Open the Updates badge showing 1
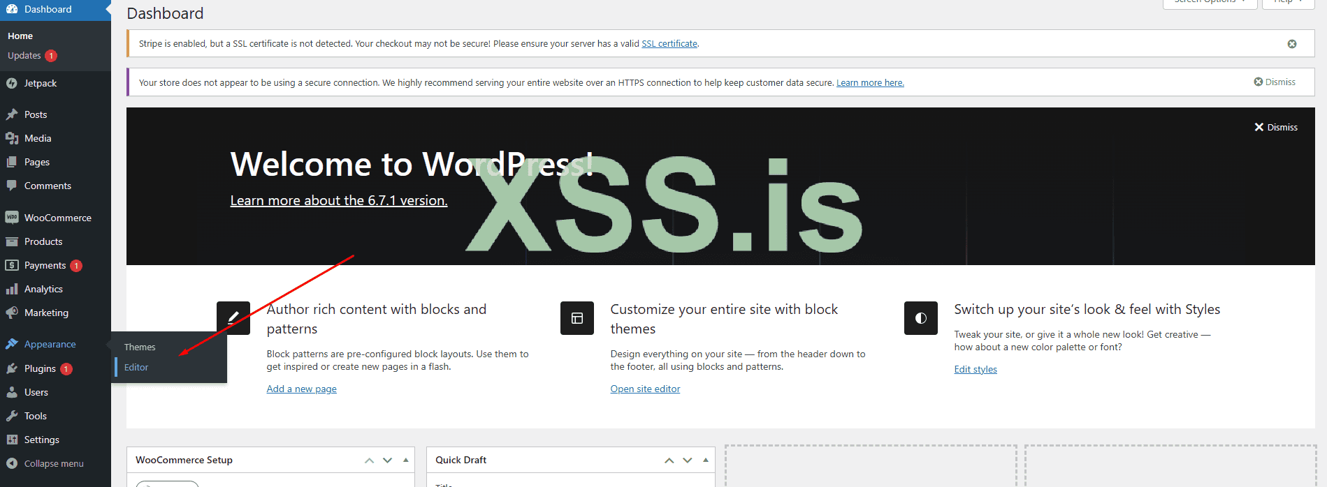 click(x=51, y=56)
